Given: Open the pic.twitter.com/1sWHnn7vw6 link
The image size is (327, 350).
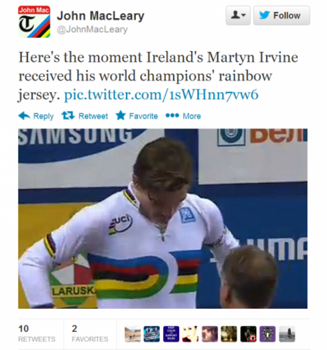Looking at the screenshot, I should pos(161,95).
